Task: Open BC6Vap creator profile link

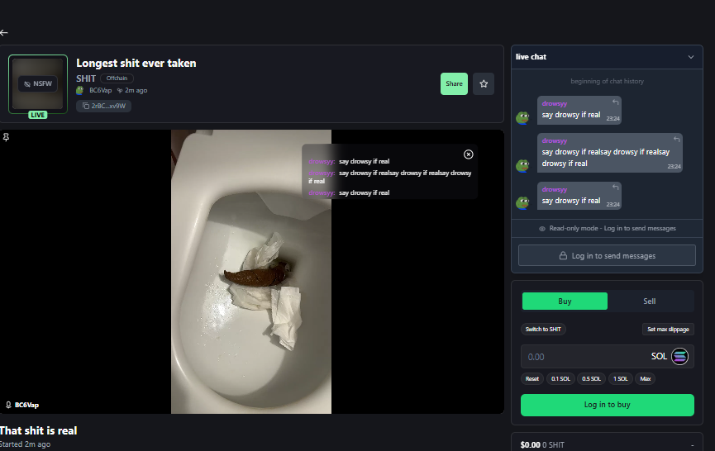Action: coord(100,90)
